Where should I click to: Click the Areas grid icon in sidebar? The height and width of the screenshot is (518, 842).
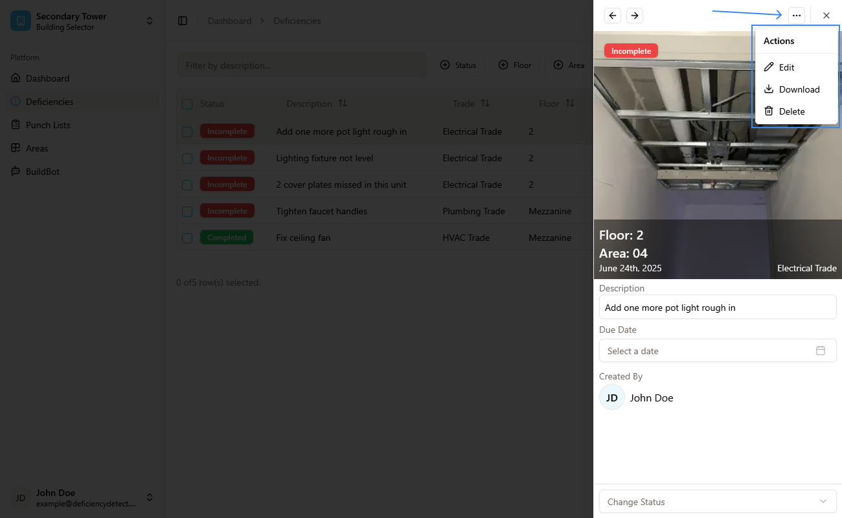(x=16, y=148)
